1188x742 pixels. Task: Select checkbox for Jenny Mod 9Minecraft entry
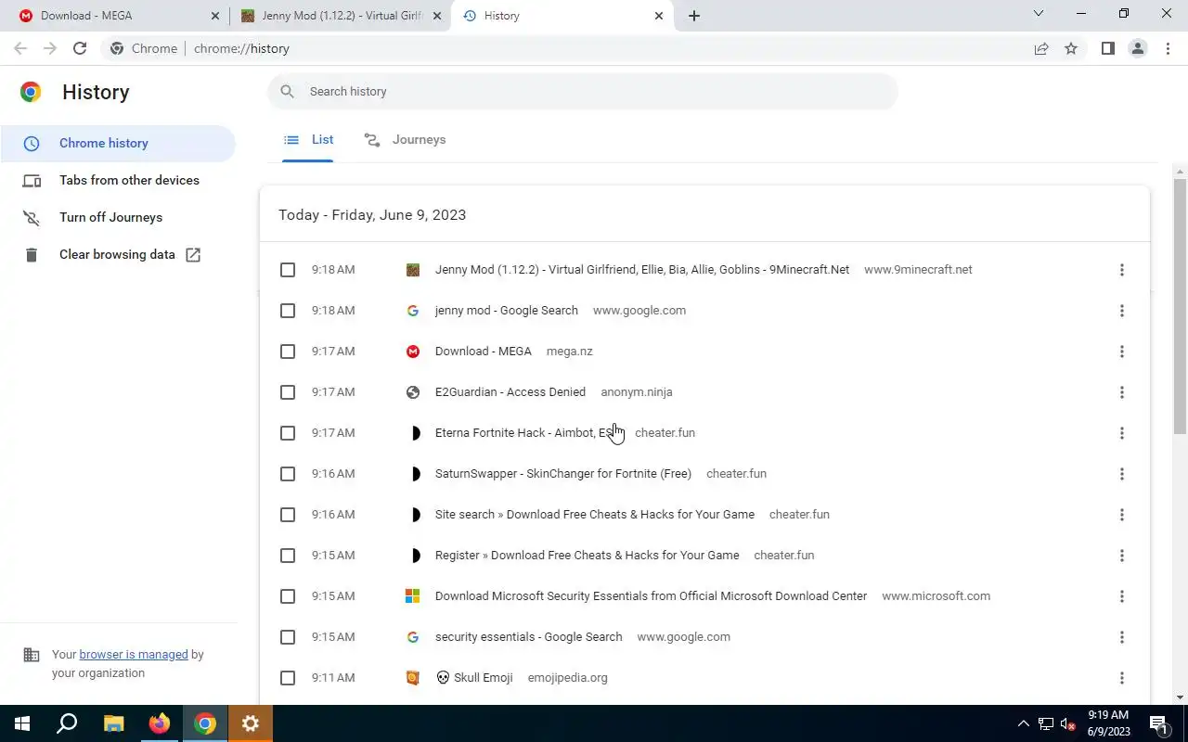(x=288, y=270)
